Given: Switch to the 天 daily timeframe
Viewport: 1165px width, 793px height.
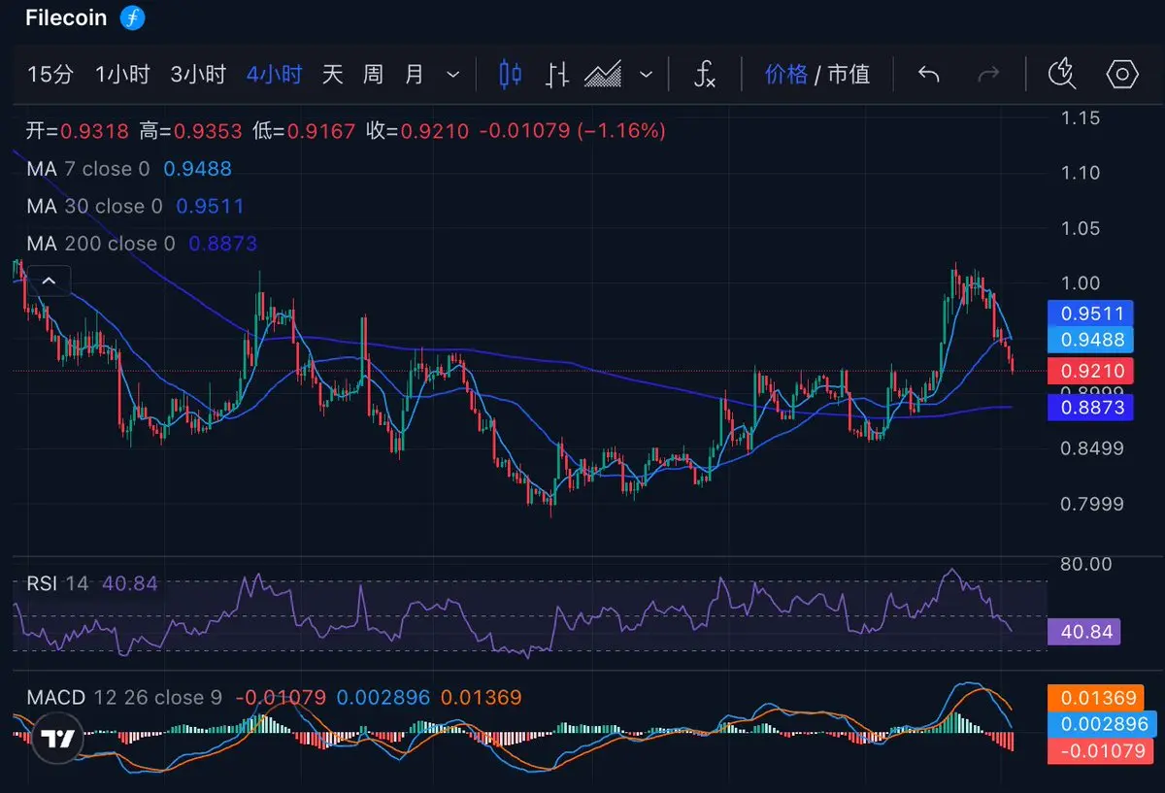Looking at the screenshot, I should pyautogui.click(x=333, y=75).
